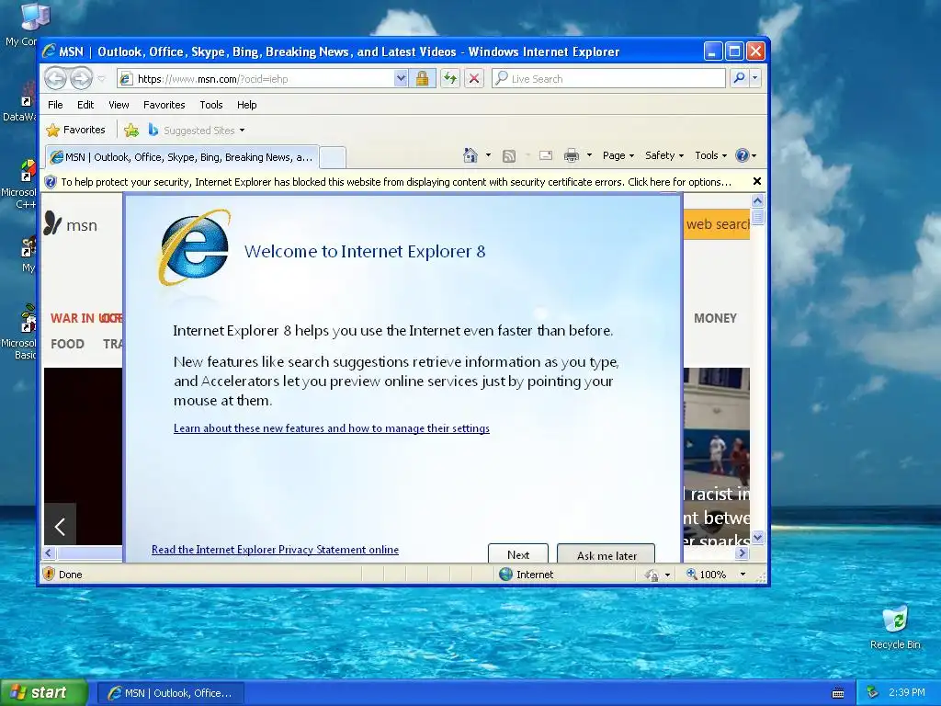This screenshot has height=706, width=941.
Task: Open the Help menu
Action: pos(246,105)
